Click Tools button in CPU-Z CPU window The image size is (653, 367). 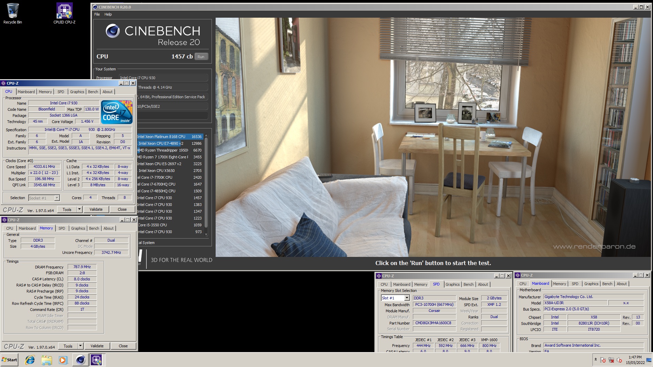pyautogui.click(x=67, y=209)
